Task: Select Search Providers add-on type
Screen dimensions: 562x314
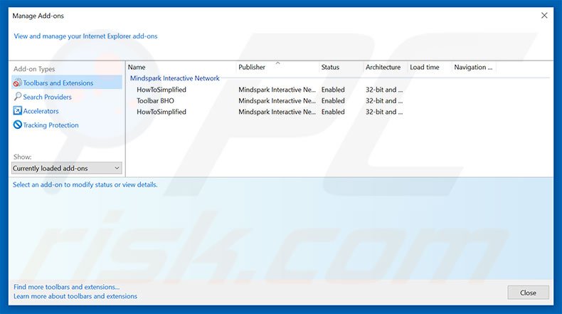Action: coord(47,97)
